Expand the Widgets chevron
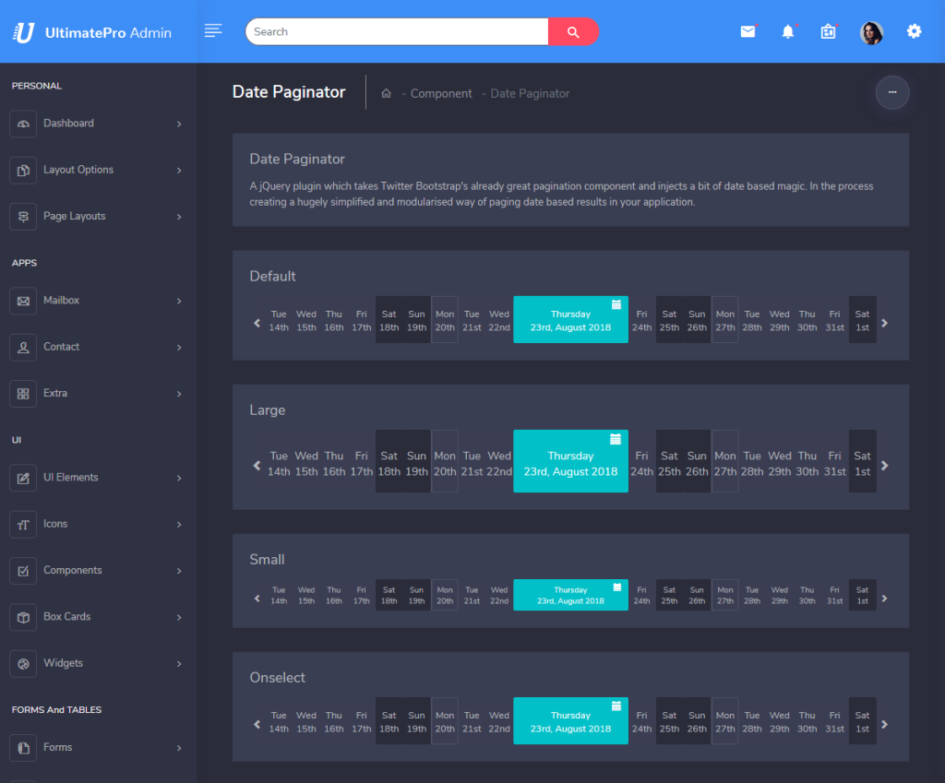Image resolution: width=945 pixels, height=783 pixels. [179, 664]
